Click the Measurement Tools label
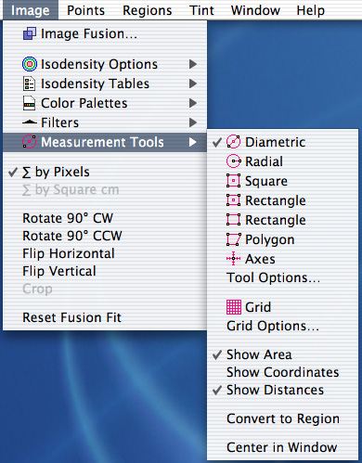The width and height of the screenshot is (362, 463). click(x=102, y=142)
